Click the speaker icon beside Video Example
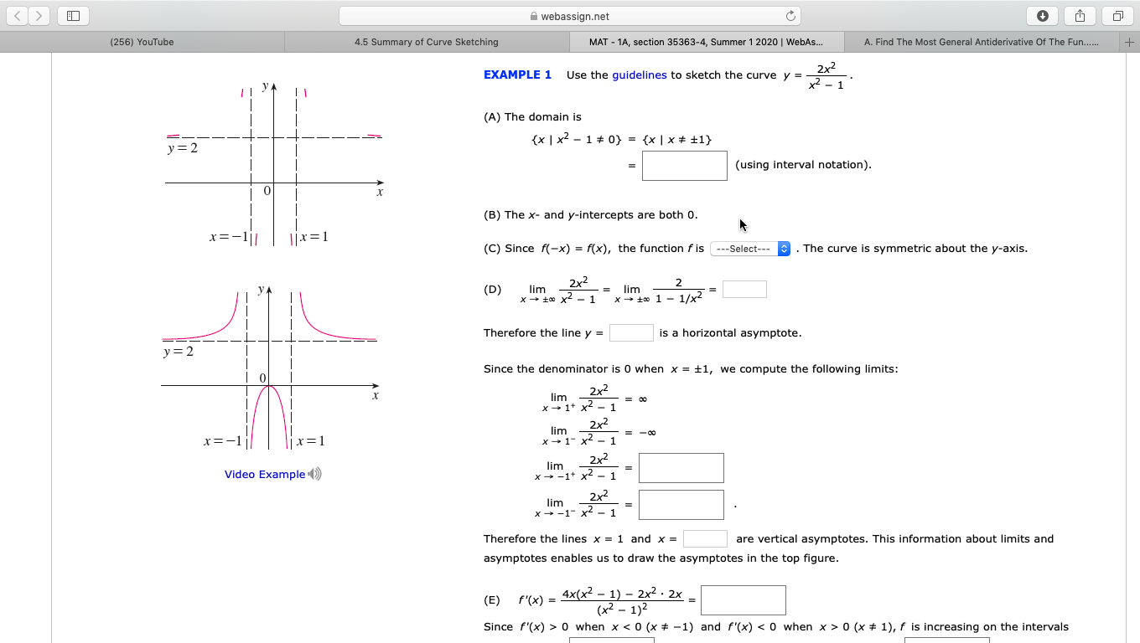 tap(314, 474)
